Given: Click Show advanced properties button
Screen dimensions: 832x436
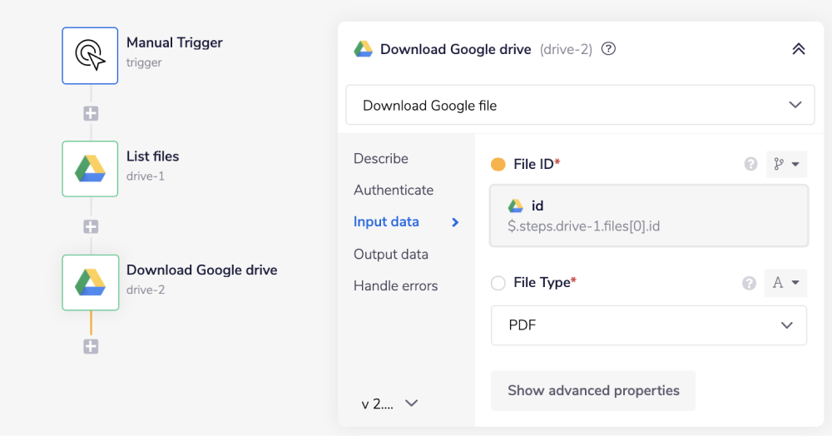Looking at the screenshot, I should coord(593,390).
